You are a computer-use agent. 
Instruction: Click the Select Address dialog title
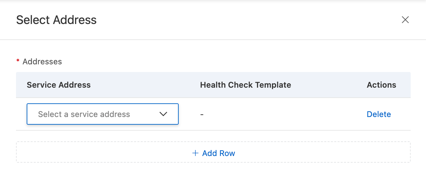(56, 20)
